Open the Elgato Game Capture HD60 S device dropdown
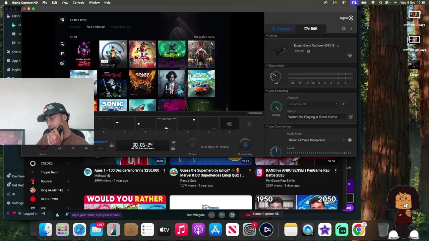The height and width of the screenshot is (241, 429). click(x=316, y=46)
